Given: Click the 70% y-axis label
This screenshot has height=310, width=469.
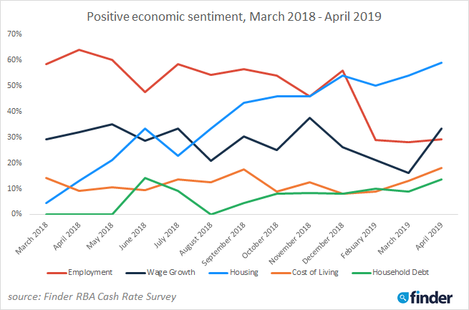Looking at the screenshot, I should pyautogui.click(x=15, y=34).
